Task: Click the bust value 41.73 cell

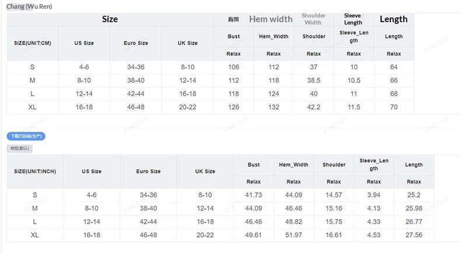Action: (x=253, y=195)
